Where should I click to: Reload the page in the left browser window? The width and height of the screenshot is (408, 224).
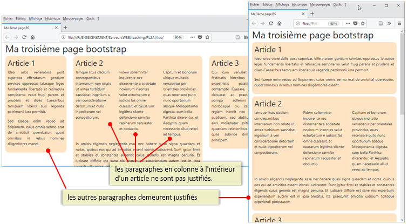pos(24,37)
